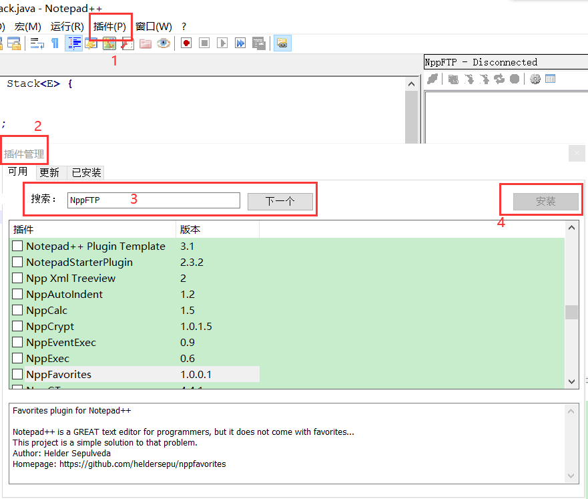Image resolution: width=588 pixels, height=499 pixels.
Task: Sort plugins by 版本 column header
Action: tap(190, 230)
